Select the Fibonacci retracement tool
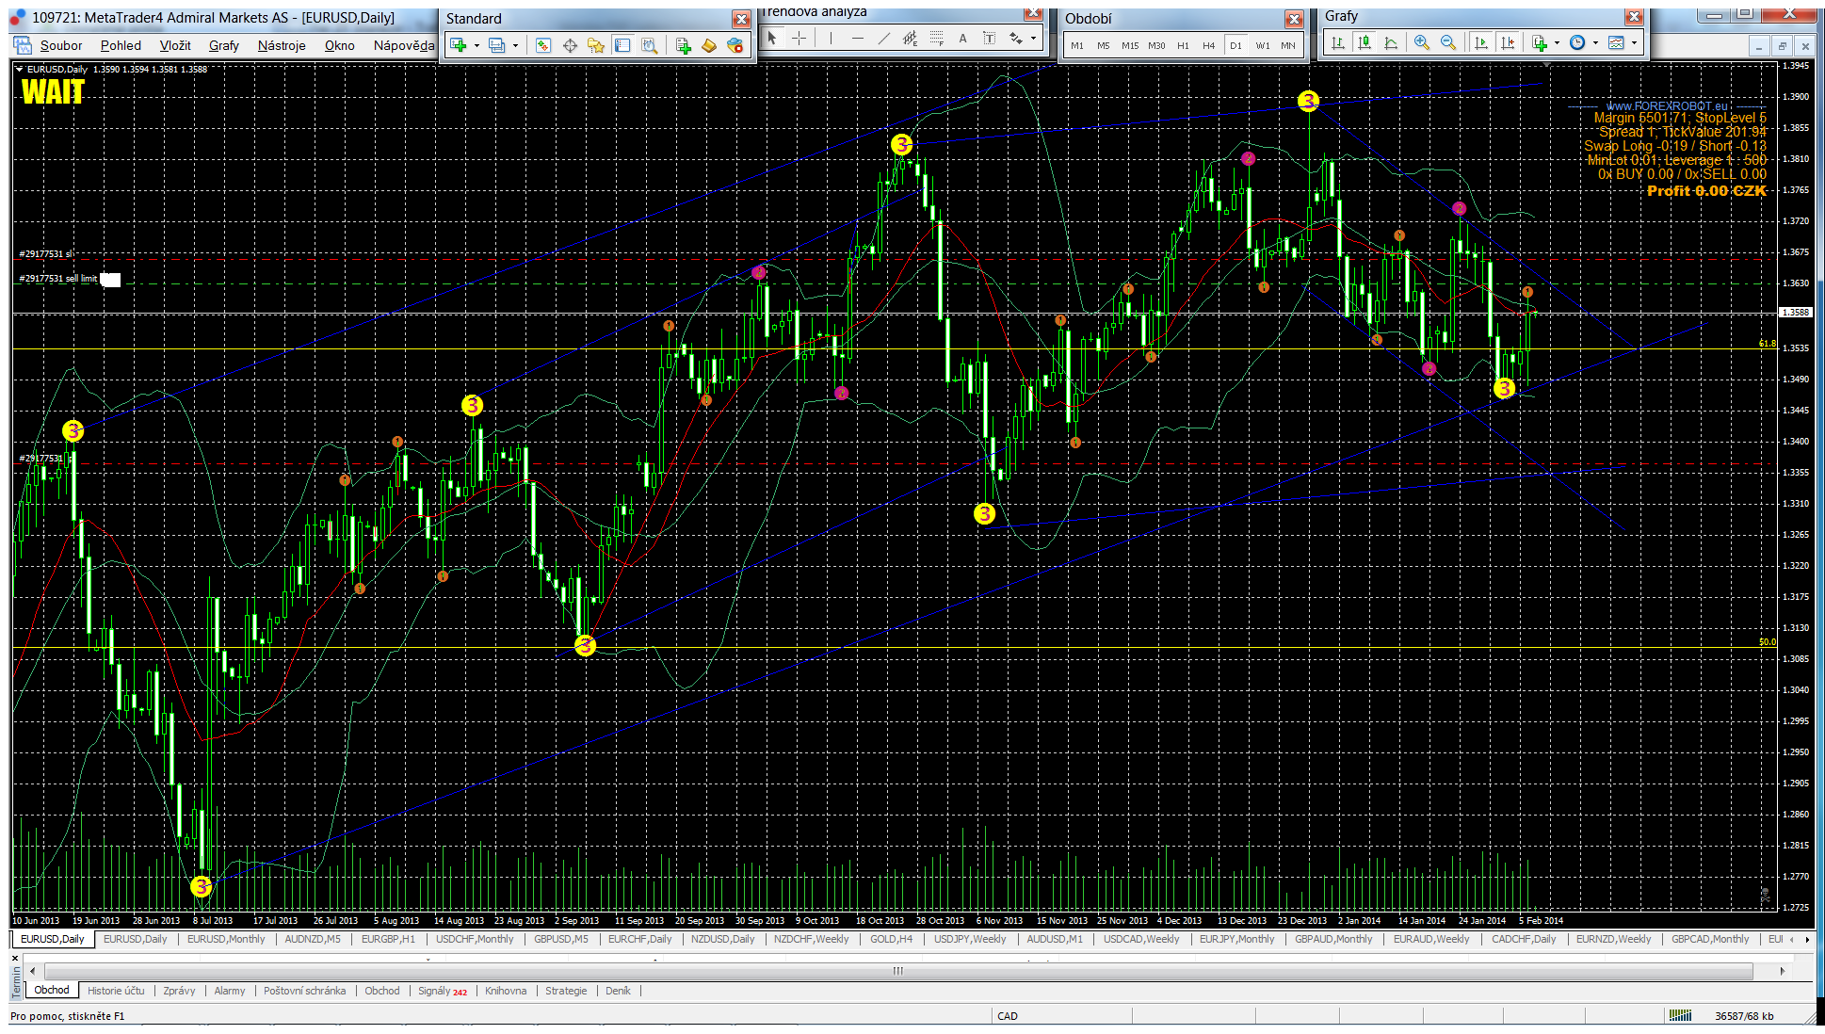 [x=936, y=38]
